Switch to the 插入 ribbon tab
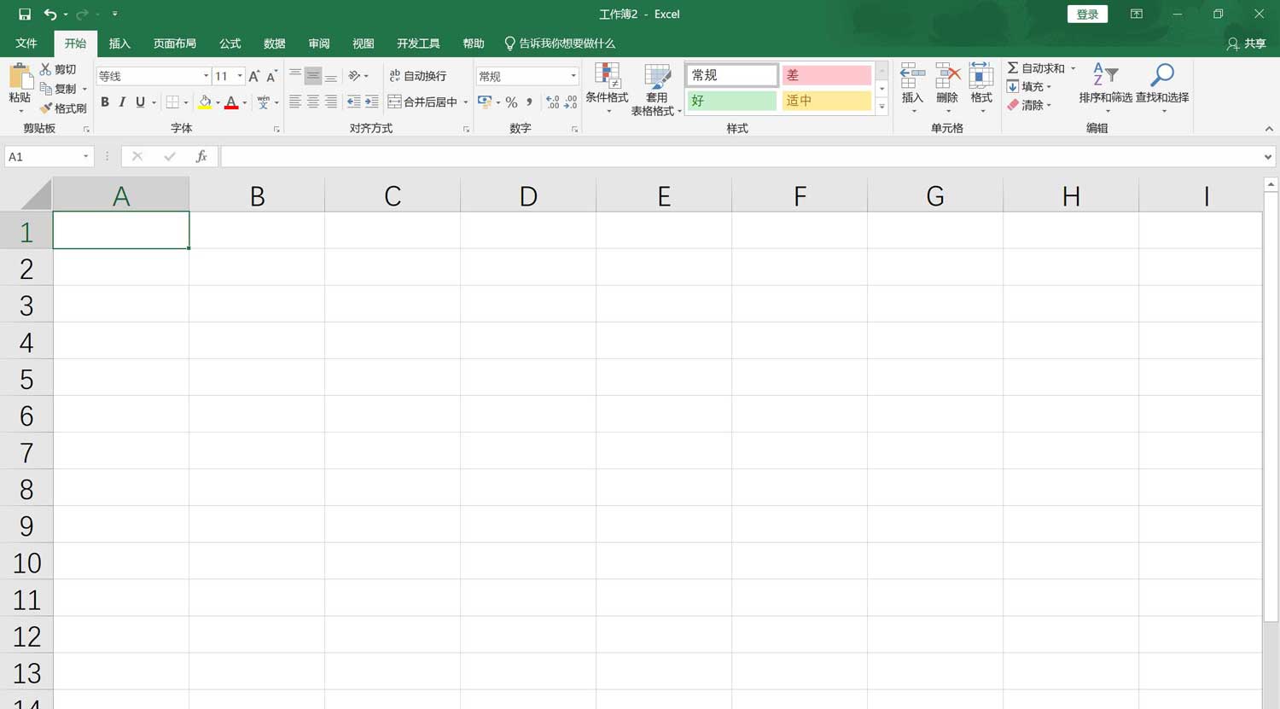The image size is (1280, 709). click(119, 44)
